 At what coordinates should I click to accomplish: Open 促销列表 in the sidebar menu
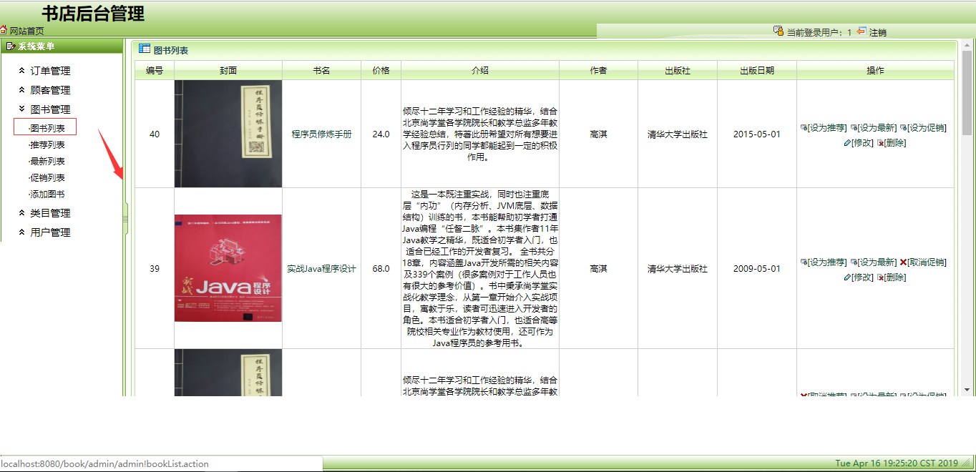(47, 177)
